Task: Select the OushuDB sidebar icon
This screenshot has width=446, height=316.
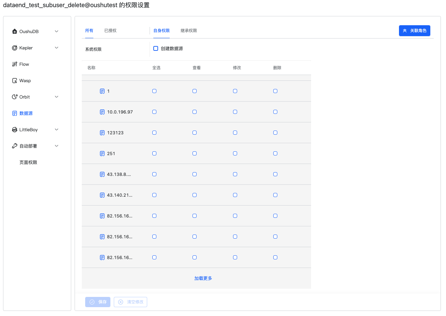Action: click(14, 31)
